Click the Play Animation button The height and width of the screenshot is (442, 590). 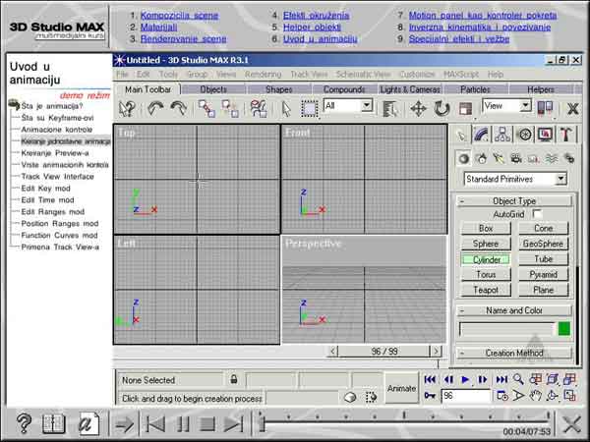[465, 379]
